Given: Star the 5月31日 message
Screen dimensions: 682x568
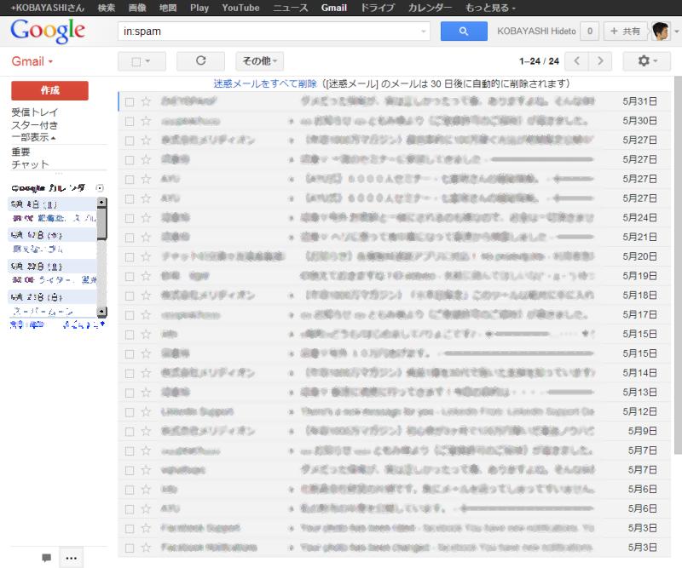Looking at the screenshot, I should (x=146, y=101).
